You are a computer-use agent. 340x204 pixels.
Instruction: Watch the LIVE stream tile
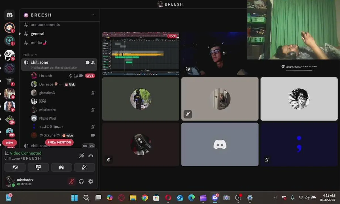[x=141, y=54]
